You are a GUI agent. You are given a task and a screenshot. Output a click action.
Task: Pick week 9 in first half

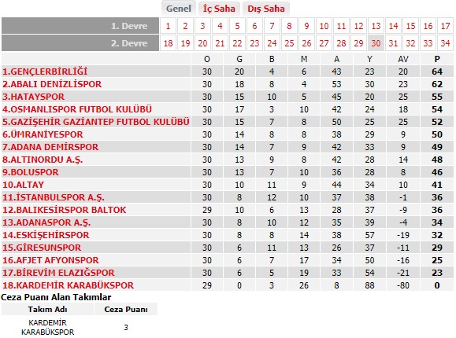tap(306, 26)
